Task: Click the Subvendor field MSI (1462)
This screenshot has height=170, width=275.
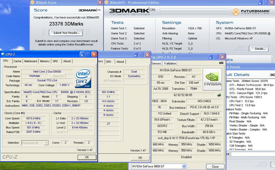Action: (x=204, y=101)
